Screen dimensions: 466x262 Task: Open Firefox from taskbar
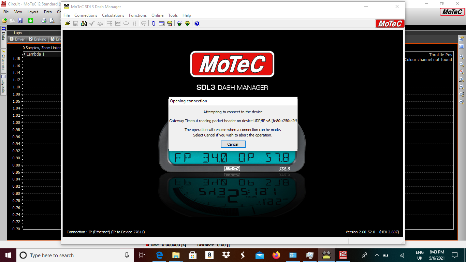point(276,255)
